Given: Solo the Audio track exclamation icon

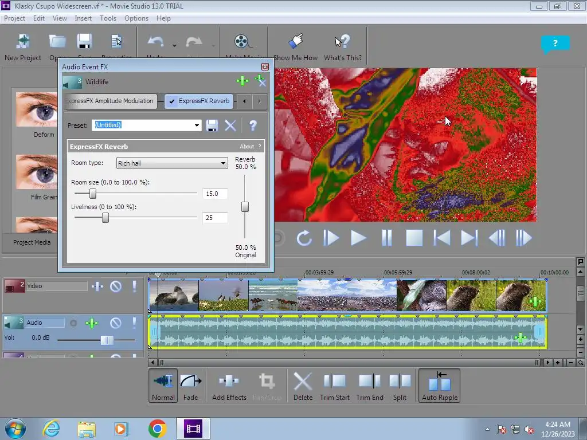Looking at the screenshot, I should 134,323.
